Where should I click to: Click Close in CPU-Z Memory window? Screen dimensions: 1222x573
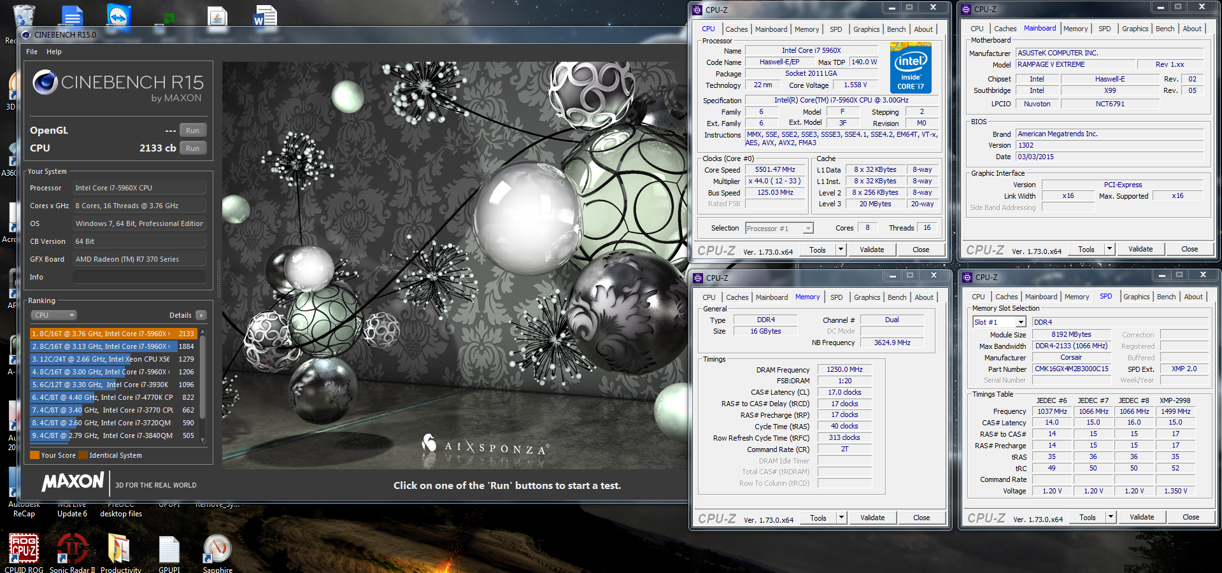point(921,518)
